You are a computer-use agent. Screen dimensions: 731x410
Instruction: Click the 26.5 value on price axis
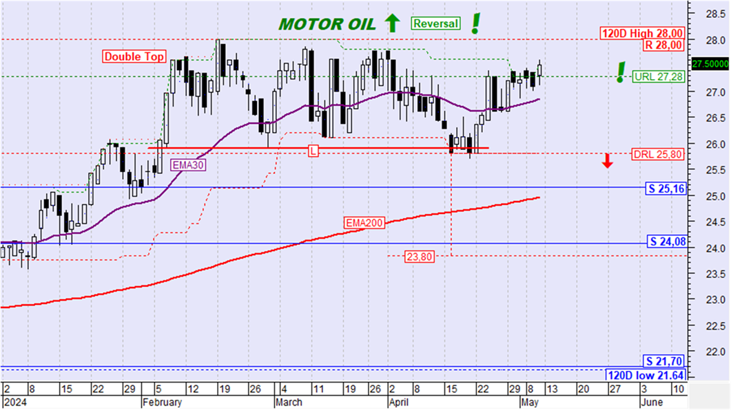[715, 118]
